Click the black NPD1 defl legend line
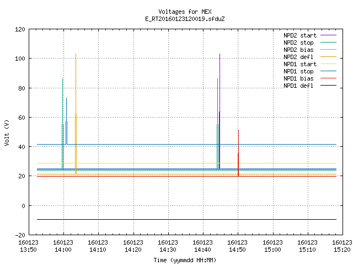This screenshot has width=353, height=265. pos(328,86)
